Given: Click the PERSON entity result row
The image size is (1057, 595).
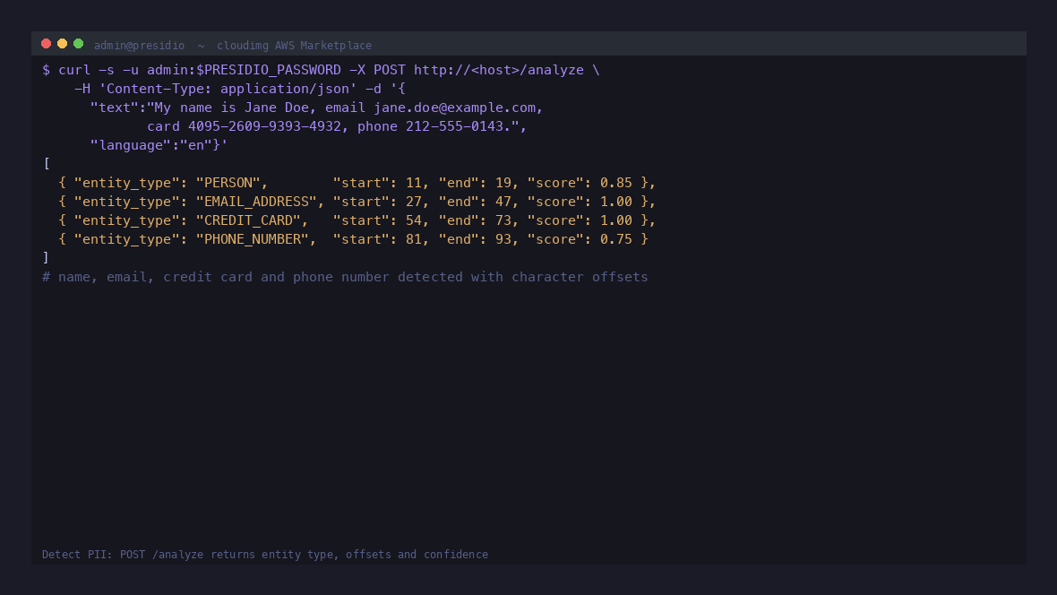Looking at the screenshot, I should coord(357,183).
